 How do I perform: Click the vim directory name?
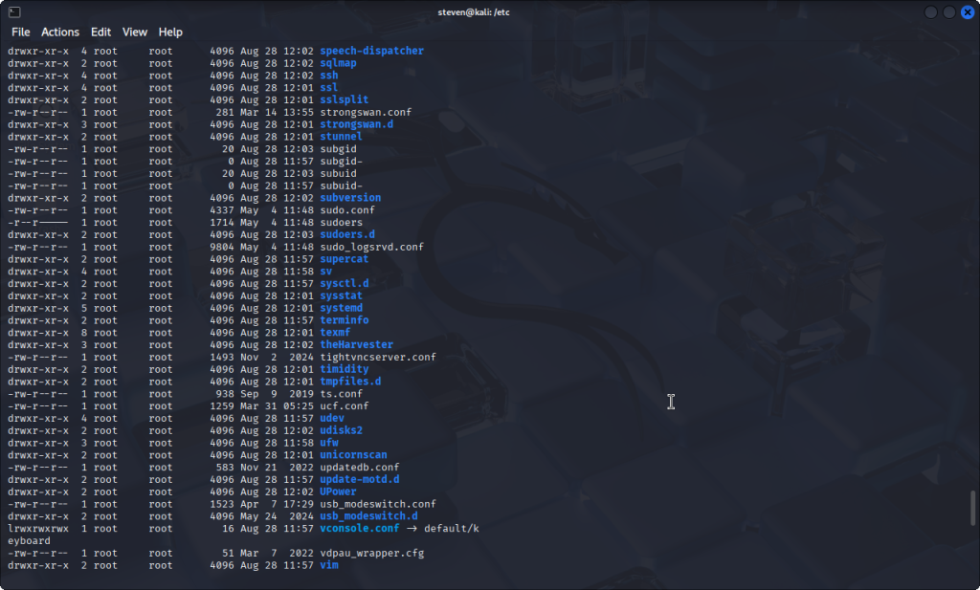click(x=328, y=565)
